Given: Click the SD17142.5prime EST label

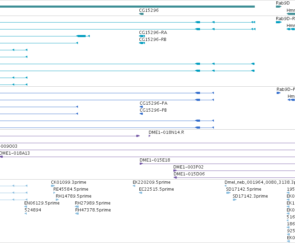Looking at the screenshot, I should point(243,189).
